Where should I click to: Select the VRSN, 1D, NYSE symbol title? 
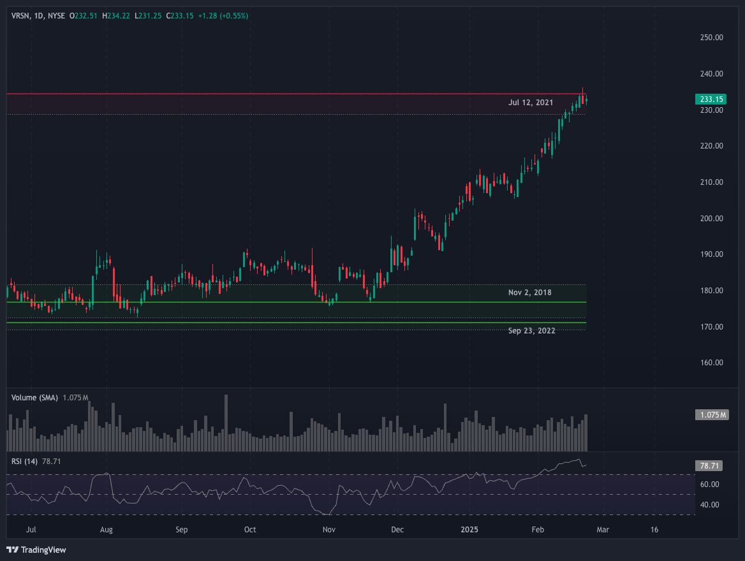coord(38,16)
